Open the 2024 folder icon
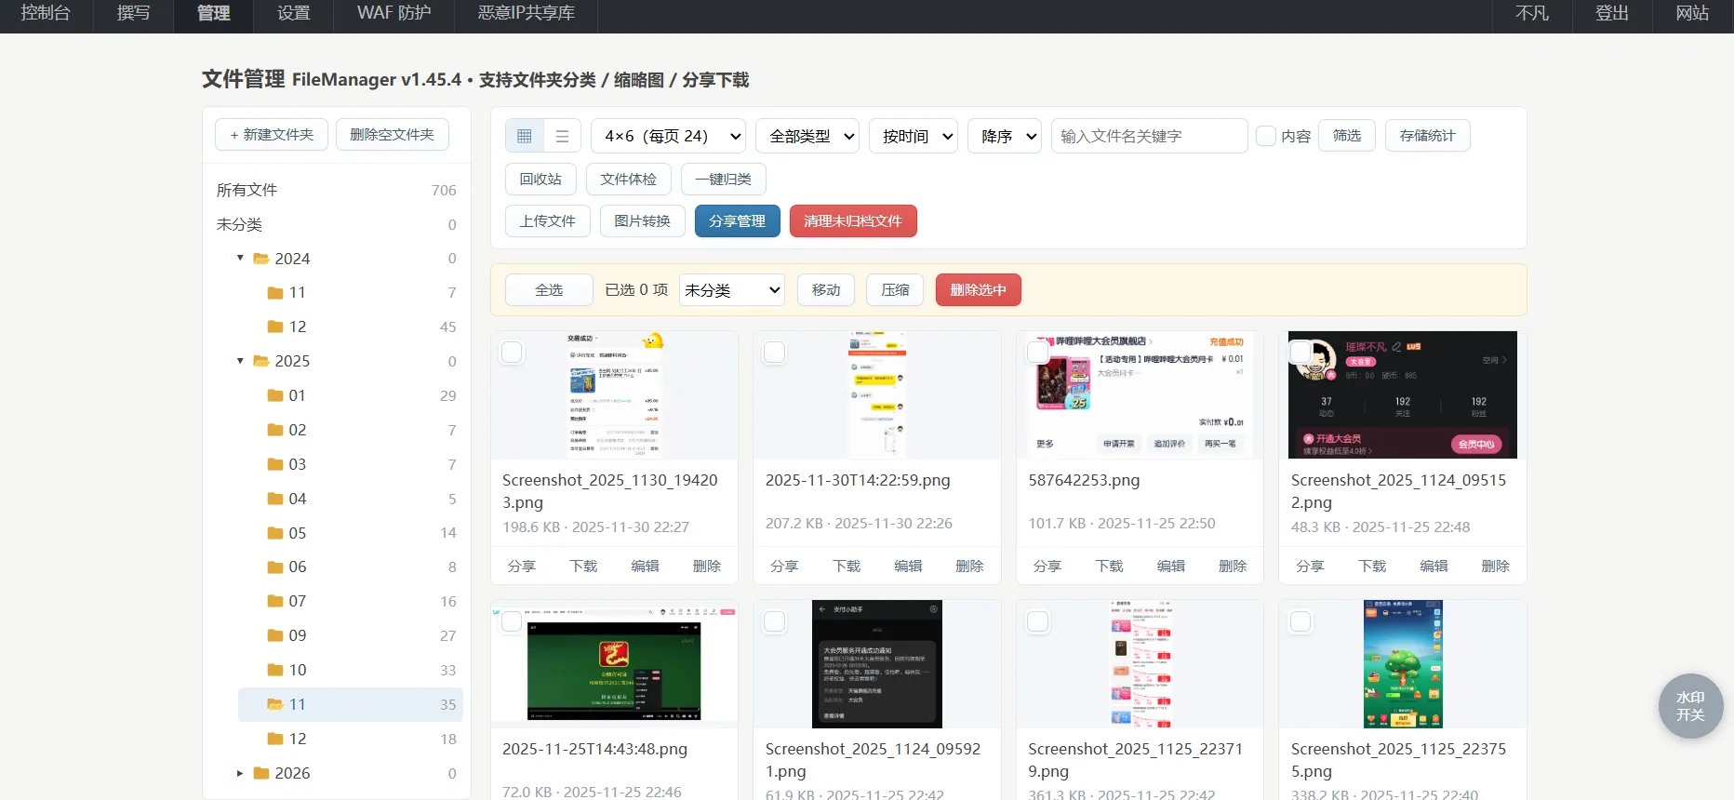This screenshot has height=800, width=1734. 261,259
